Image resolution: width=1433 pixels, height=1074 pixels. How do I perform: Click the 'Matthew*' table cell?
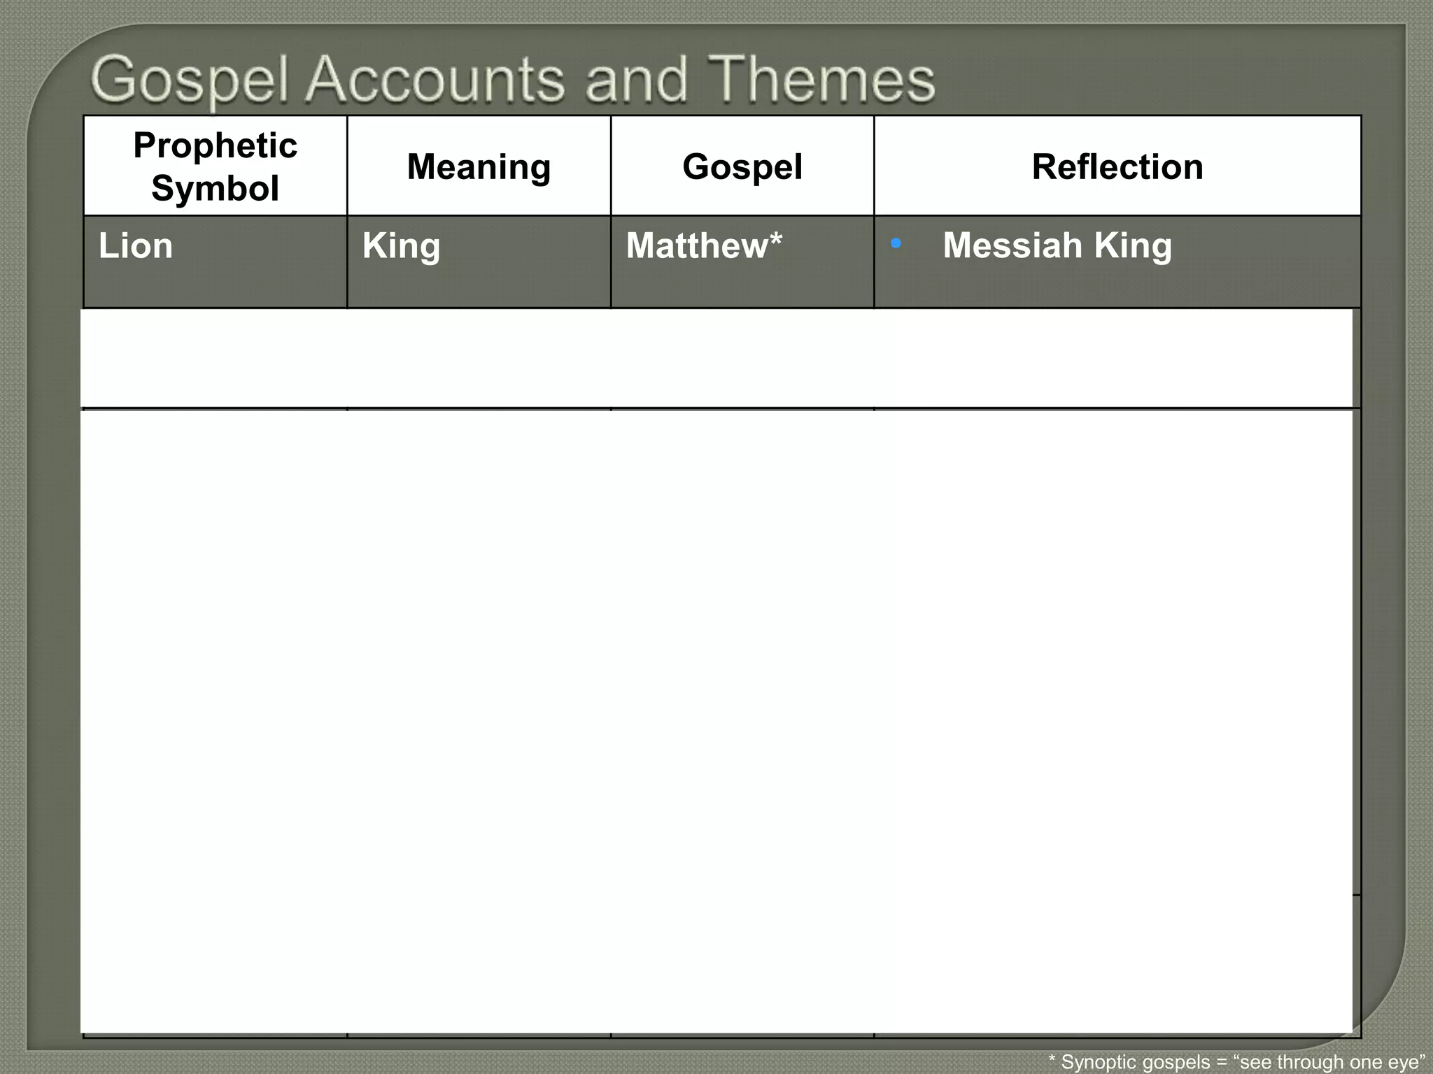click(742, 262)
